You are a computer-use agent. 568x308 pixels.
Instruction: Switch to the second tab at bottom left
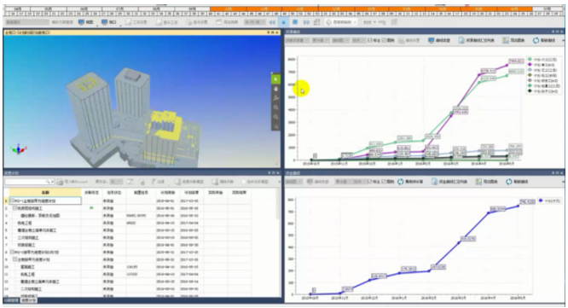coord(28,300)
